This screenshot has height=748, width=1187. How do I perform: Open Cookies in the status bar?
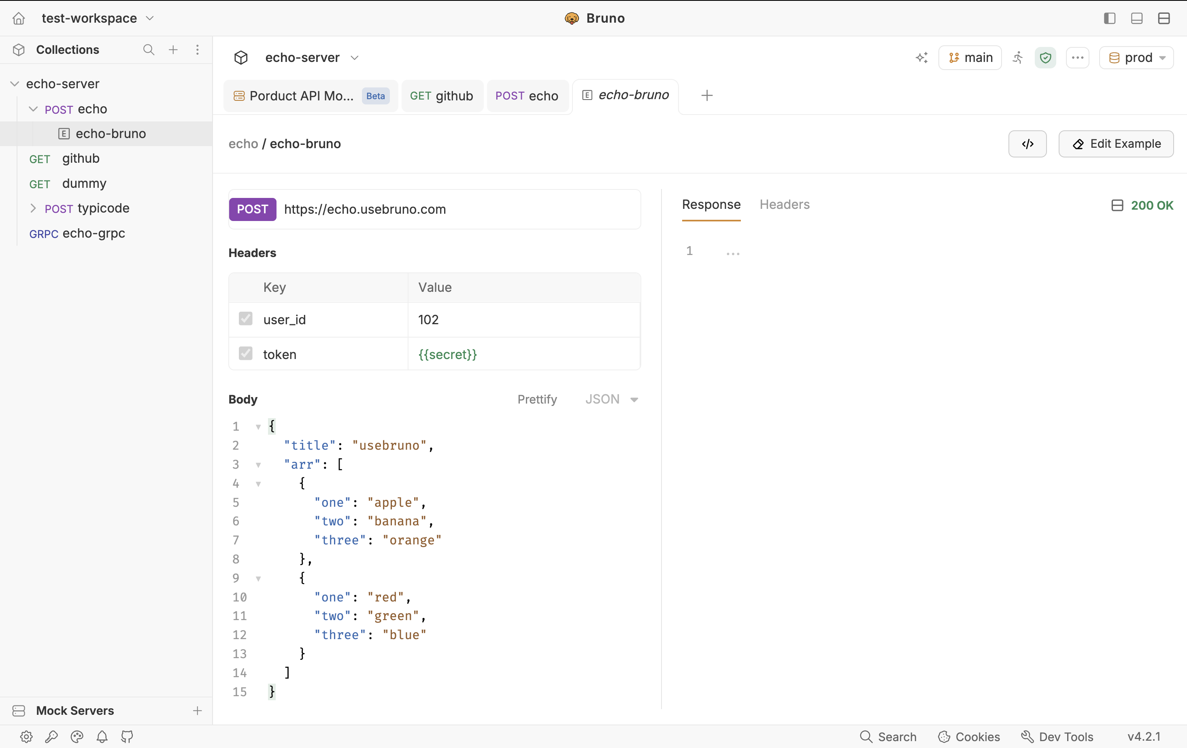tap(969, 737)
